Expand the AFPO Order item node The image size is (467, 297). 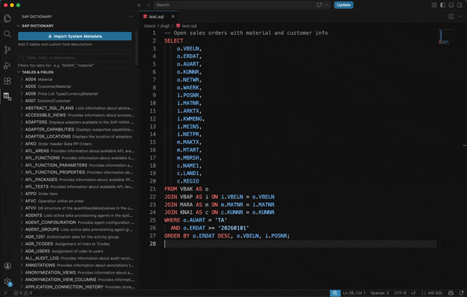click(x=22, y=194)
